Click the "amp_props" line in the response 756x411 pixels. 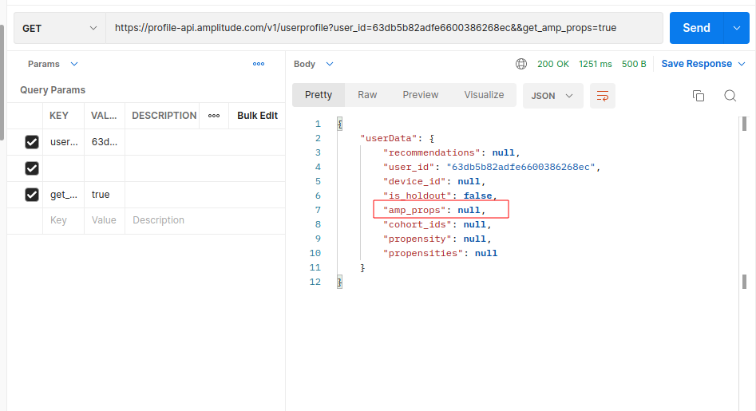tap(434, 210)
